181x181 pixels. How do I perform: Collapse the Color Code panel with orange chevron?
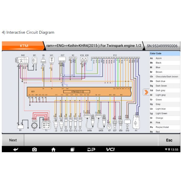coord(145,92)
